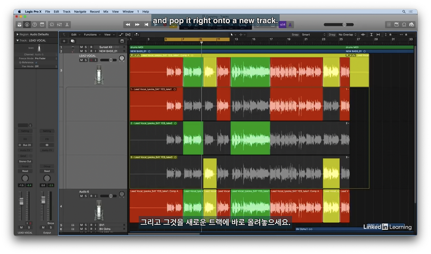431x254 pixels.
Task: Open the Drag No Overlap dropdown
Action: coord(347,35)
